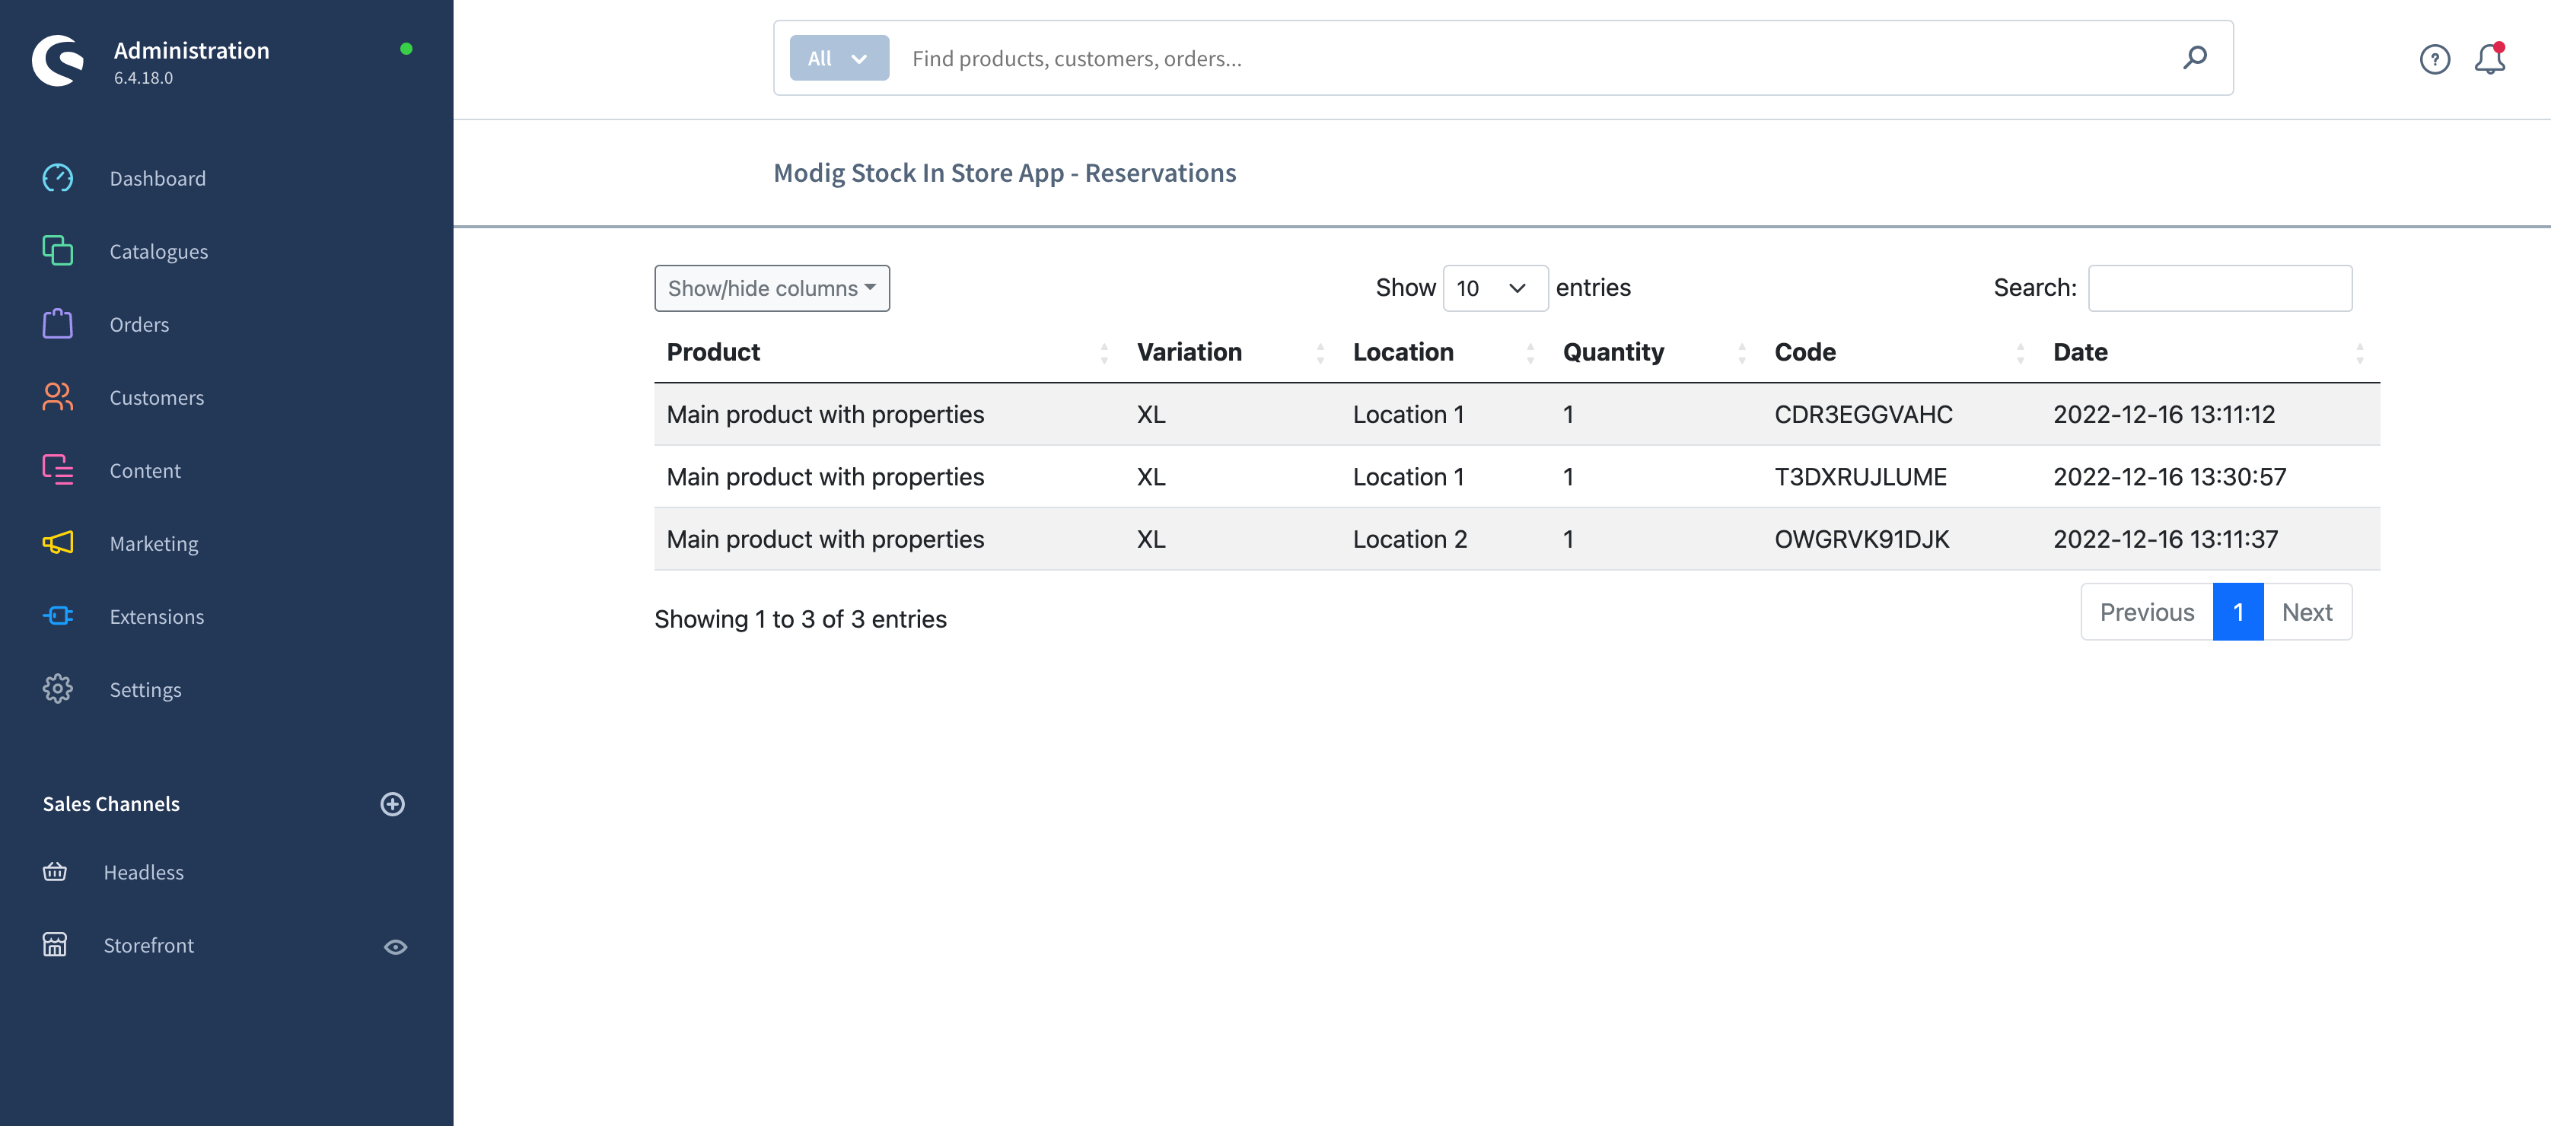Click the Shopware logo icon
Screen dimensions: 2551x1126
(59, 62)
